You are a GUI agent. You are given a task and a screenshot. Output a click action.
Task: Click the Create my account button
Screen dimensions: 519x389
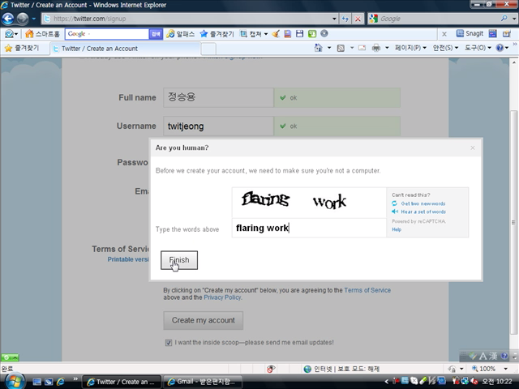(204, 320)
